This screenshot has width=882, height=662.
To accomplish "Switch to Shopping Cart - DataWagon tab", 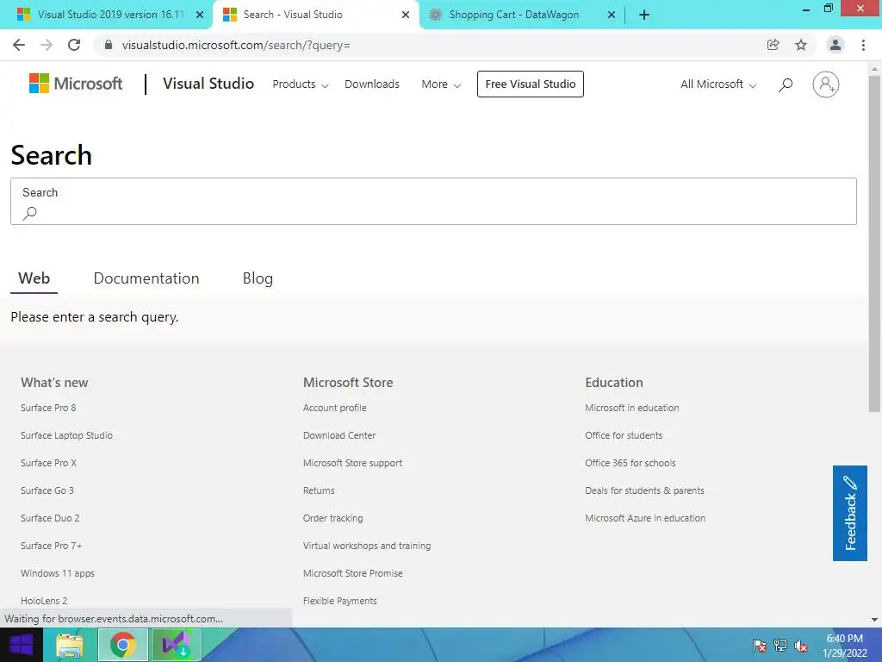I will pos(513,15).
